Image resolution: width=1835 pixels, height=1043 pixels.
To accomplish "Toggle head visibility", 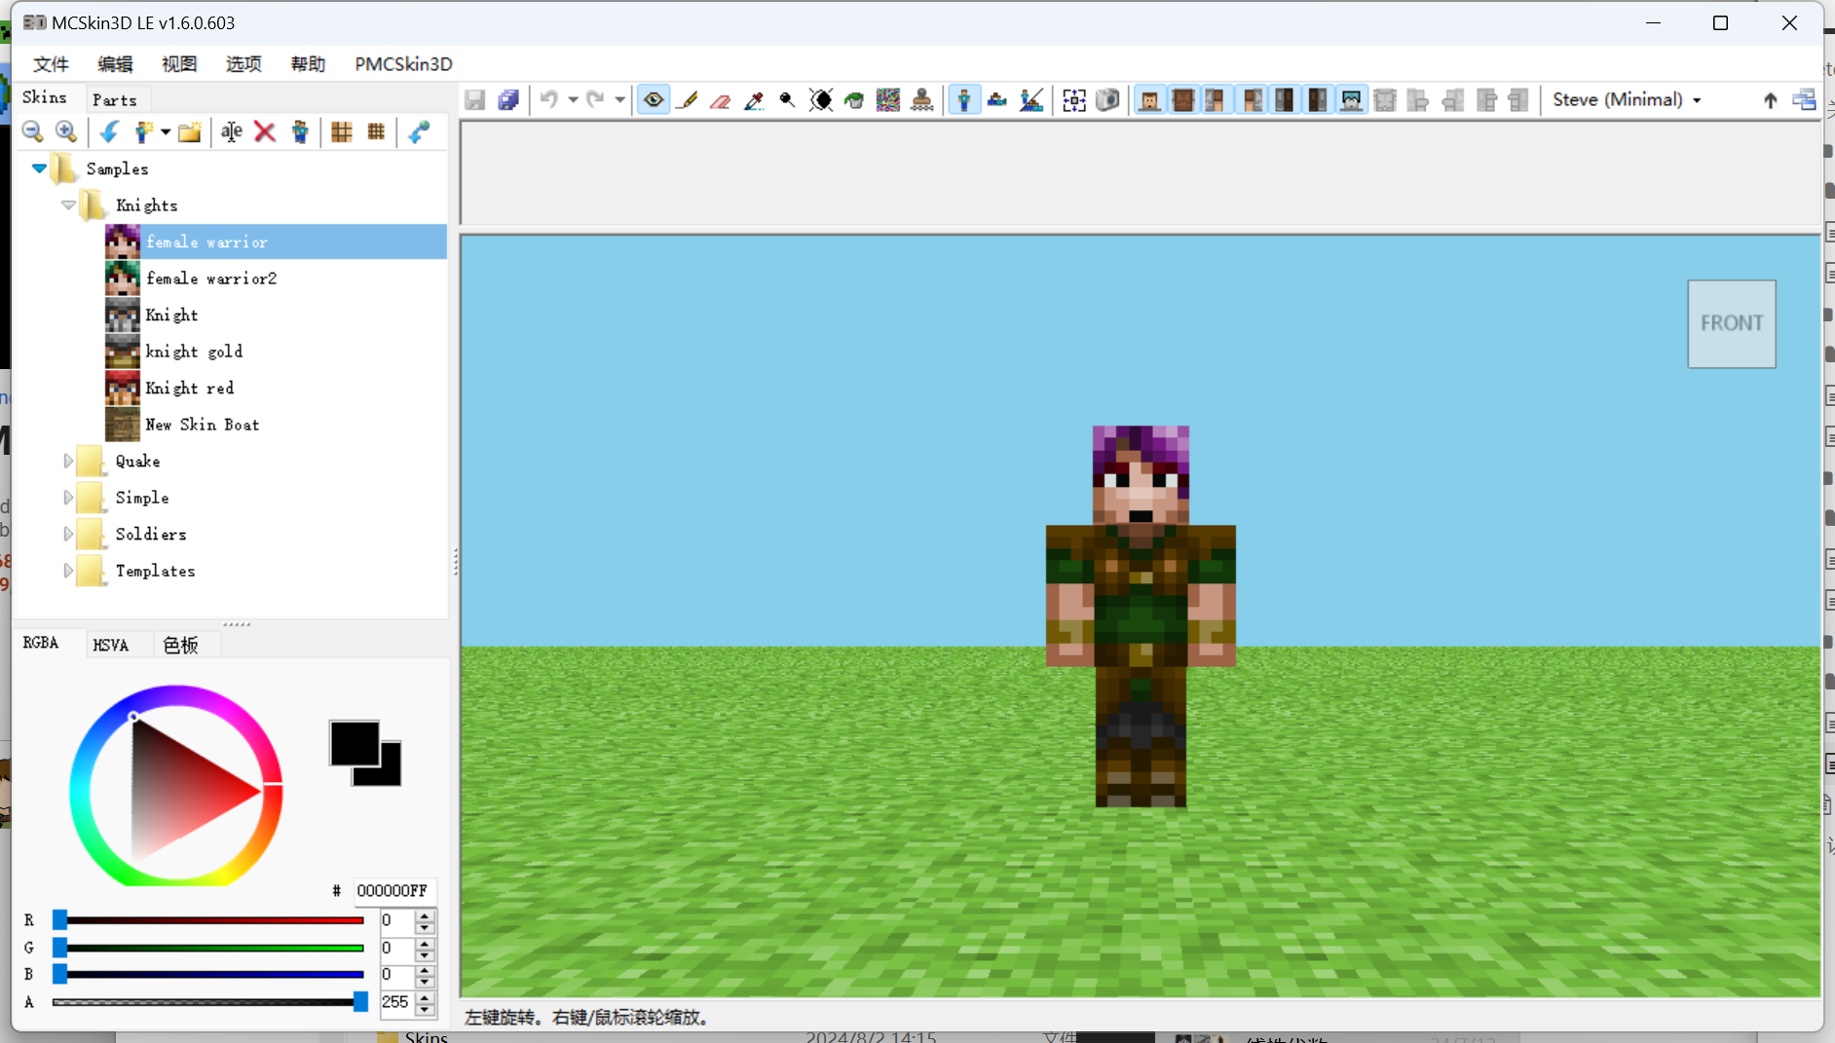I will pos(1150,99).
